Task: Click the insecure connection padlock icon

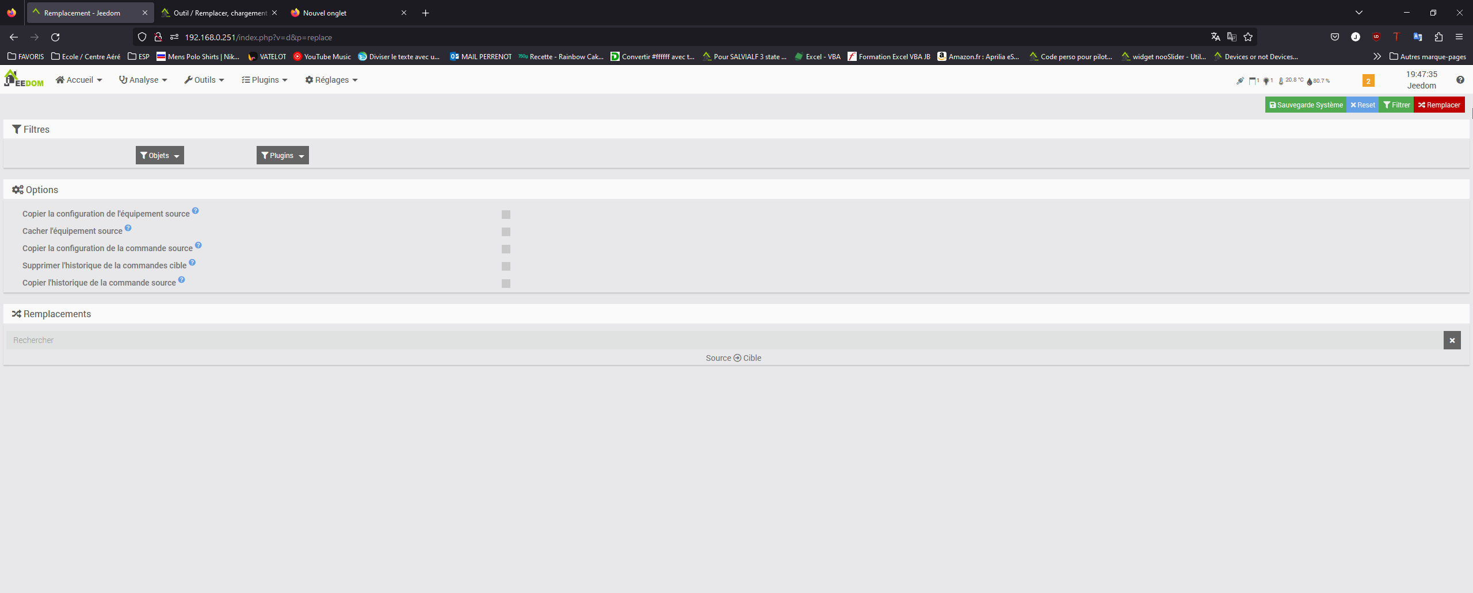Action: (x=158, y=37)
